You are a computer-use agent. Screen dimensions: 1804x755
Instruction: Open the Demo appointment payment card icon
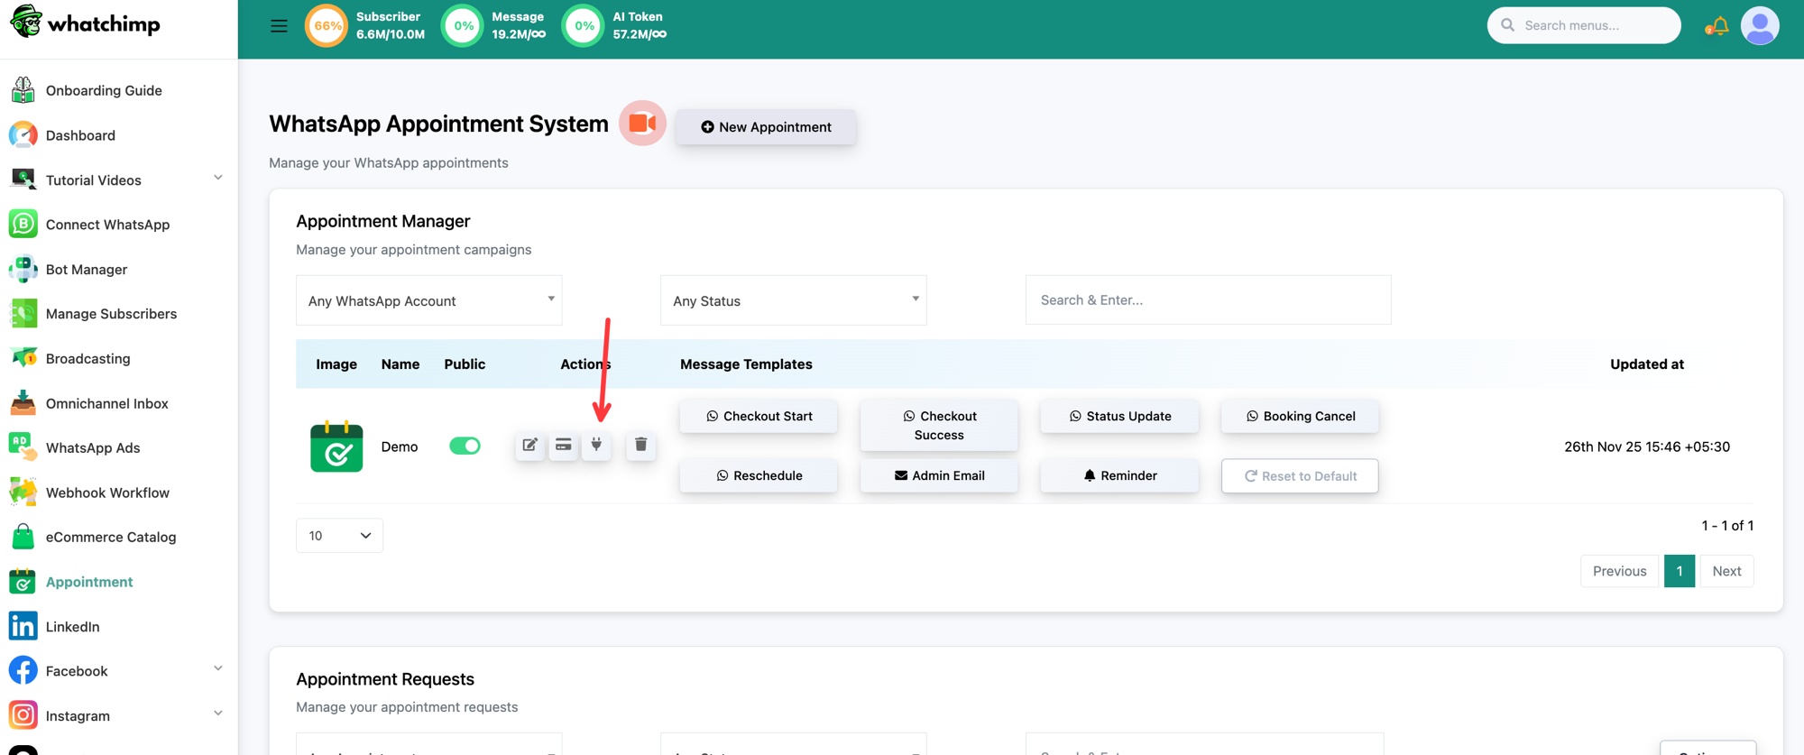coord(563,445)
